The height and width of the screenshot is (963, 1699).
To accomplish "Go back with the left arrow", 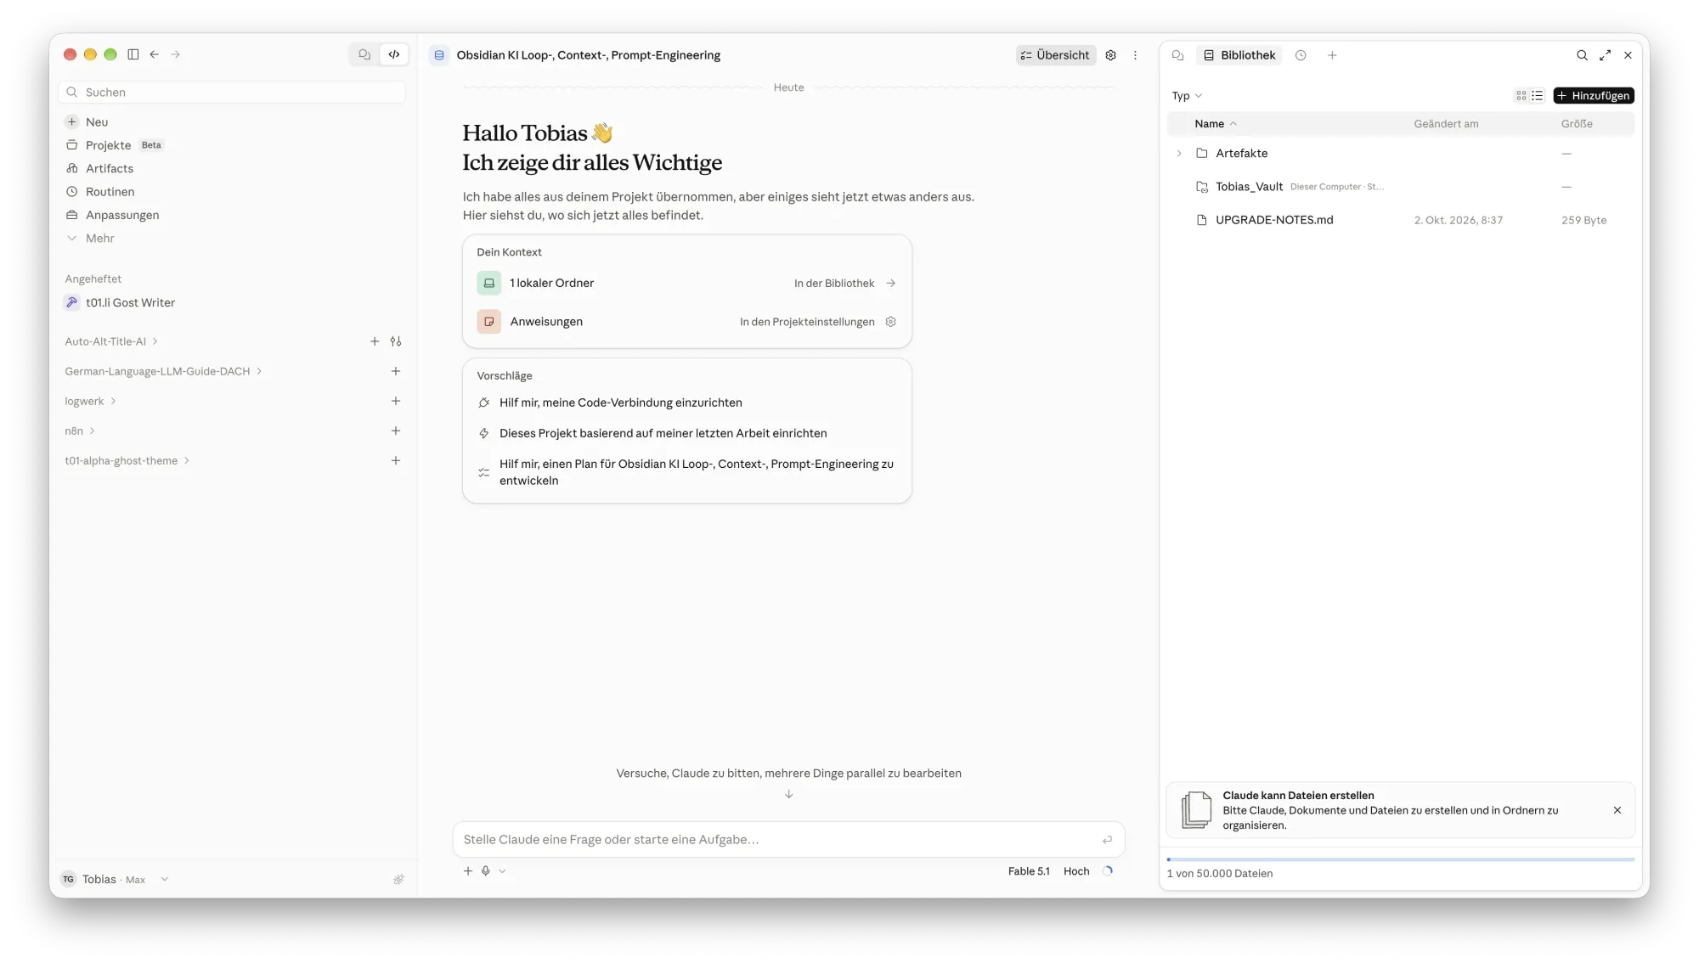I will click(155, 54).
